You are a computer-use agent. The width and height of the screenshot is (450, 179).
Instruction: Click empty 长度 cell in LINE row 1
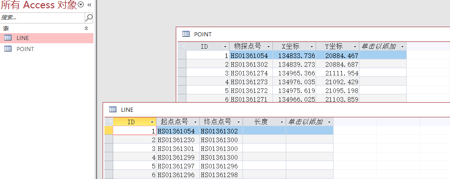coord(264,131)
